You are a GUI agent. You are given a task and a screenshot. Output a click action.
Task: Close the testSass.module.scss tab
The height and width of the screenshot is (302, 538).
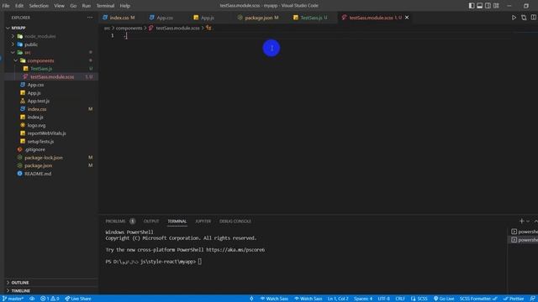click(x=407, y=18)
